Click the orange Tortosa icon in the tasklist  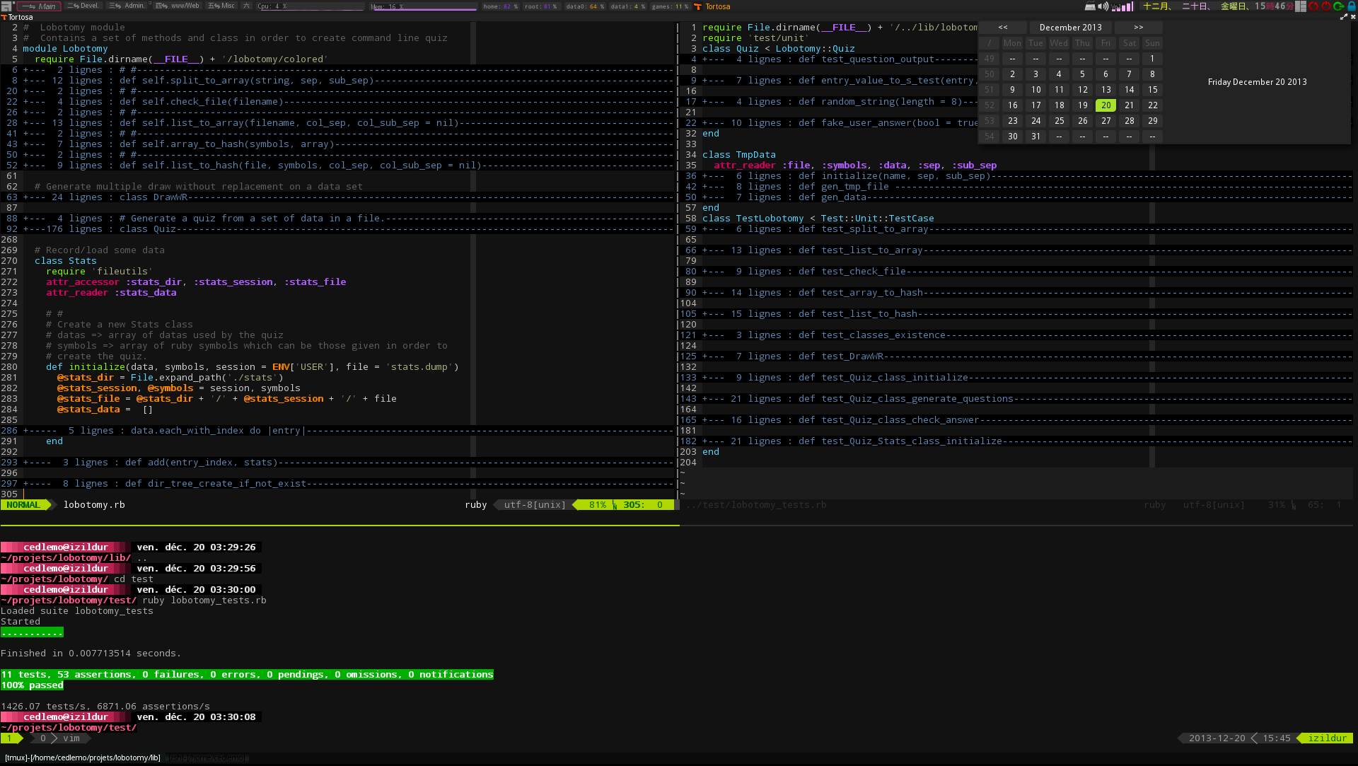[x=698, y=6]
